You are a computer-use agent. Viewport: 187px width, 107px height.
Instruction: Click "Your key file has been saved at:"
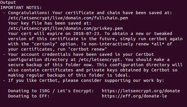click(x=49, y=23)
